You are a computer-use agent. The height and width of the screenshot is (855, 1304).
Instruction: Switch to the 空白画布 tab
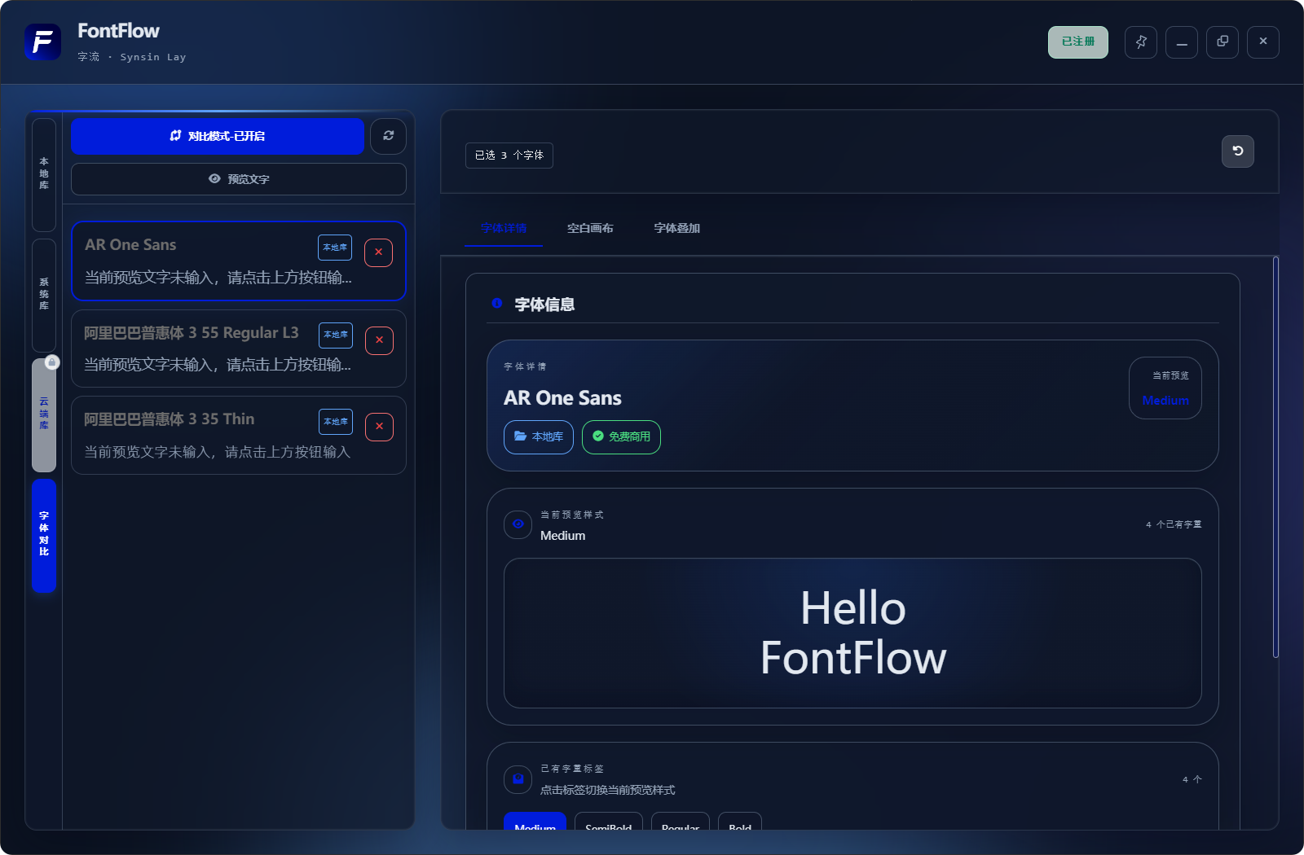click(x=590, y=229)
